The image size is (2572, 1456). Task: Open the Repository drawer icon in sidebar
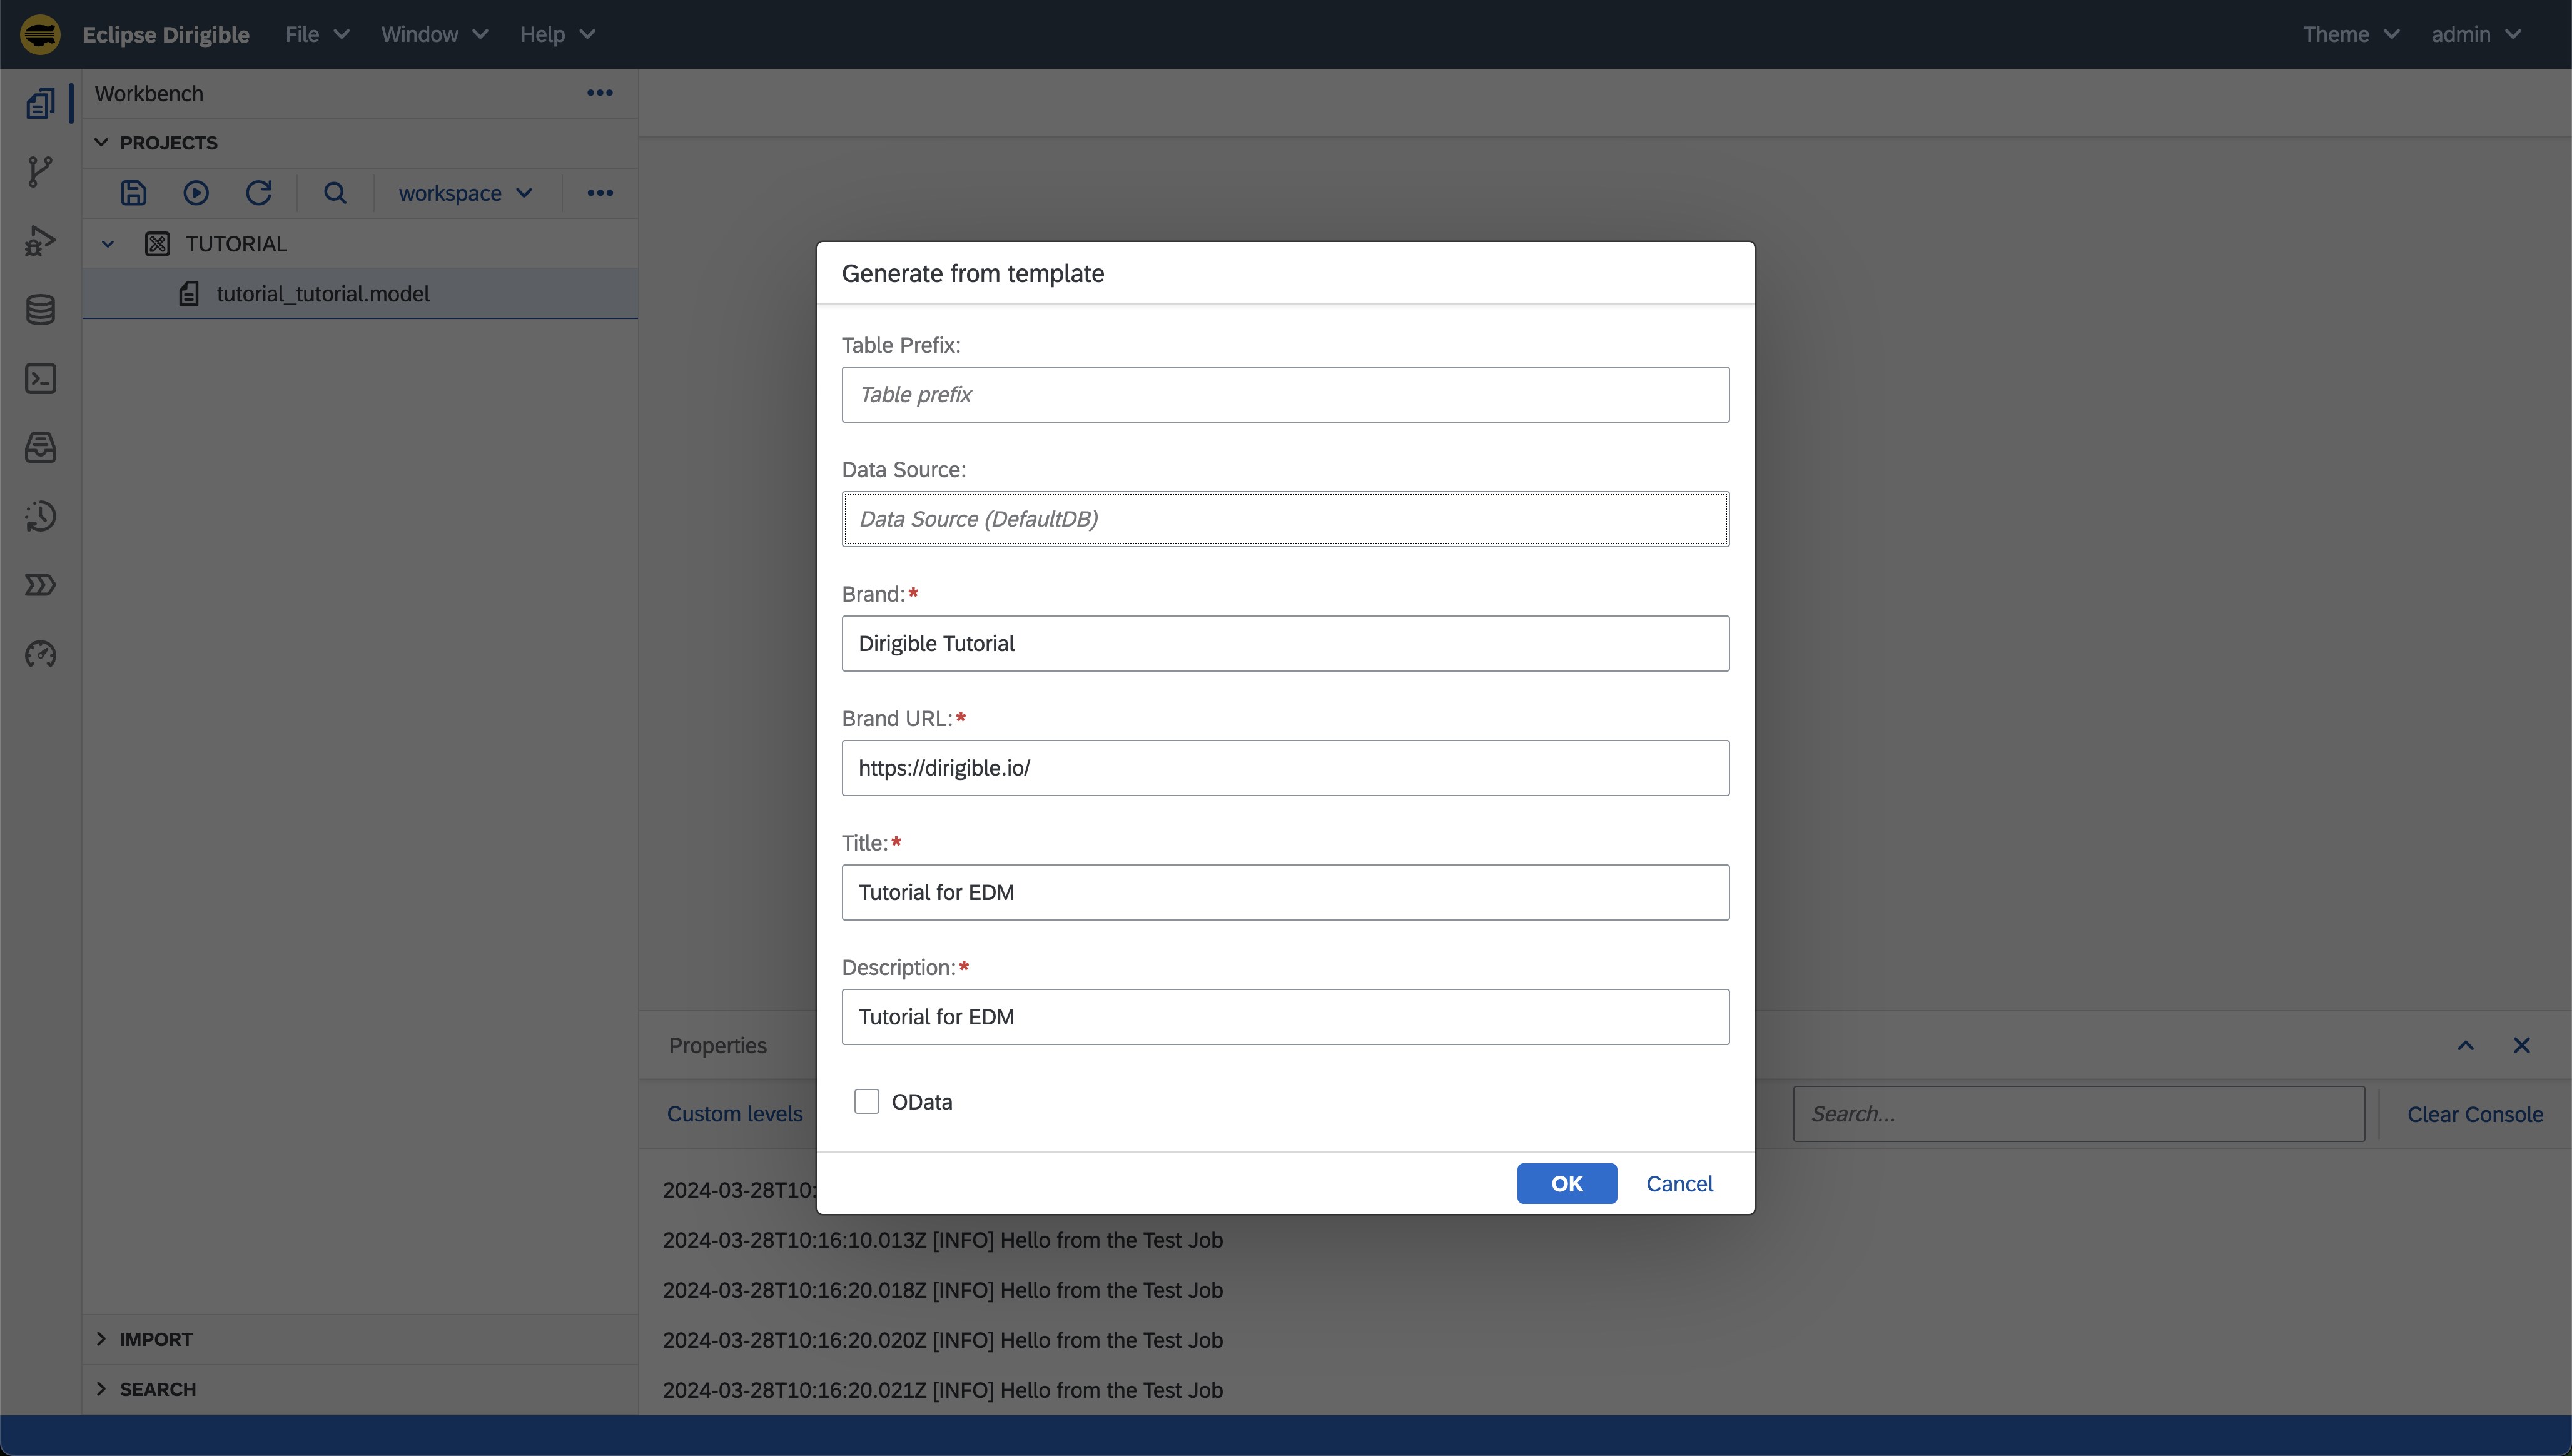40,447
